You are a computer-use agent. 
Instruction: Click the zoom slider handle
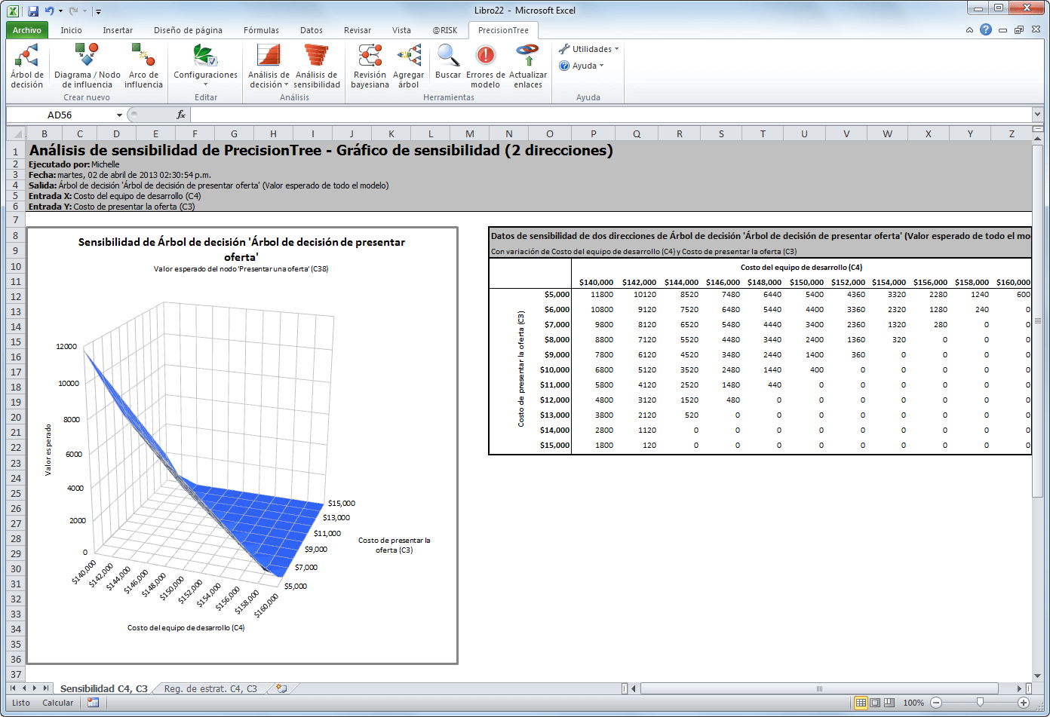point(980,703)
